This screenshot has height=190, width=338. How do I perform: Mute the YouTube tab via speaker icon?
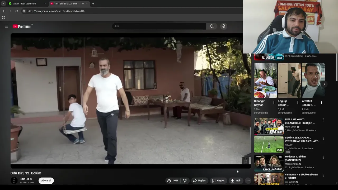[x=83, y=3]
